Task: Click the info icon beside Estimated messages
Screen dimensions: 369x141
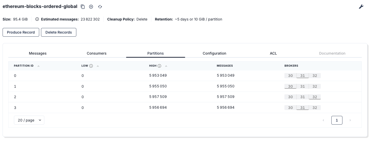Action: pyautogui.click(x=37, y=19)
